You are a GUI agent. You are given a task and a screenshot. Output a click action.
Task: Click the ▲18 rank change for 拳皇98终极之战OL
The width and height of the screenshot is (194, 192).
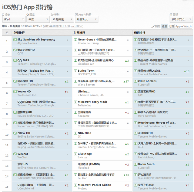pyautogui.click(x=187, y=71)
